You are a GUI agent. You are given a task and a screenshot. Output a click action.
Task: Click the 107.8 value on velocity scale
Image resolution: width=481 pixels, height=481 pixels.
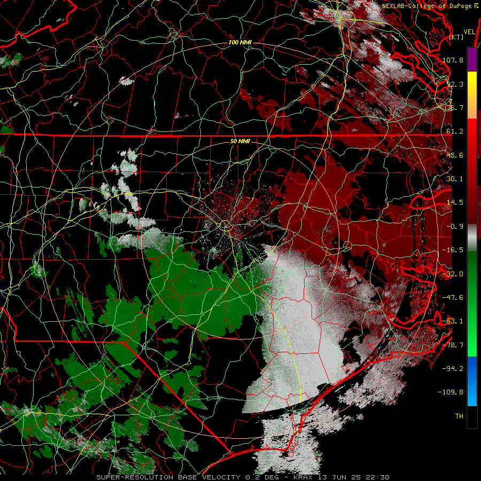pos(453,60)
